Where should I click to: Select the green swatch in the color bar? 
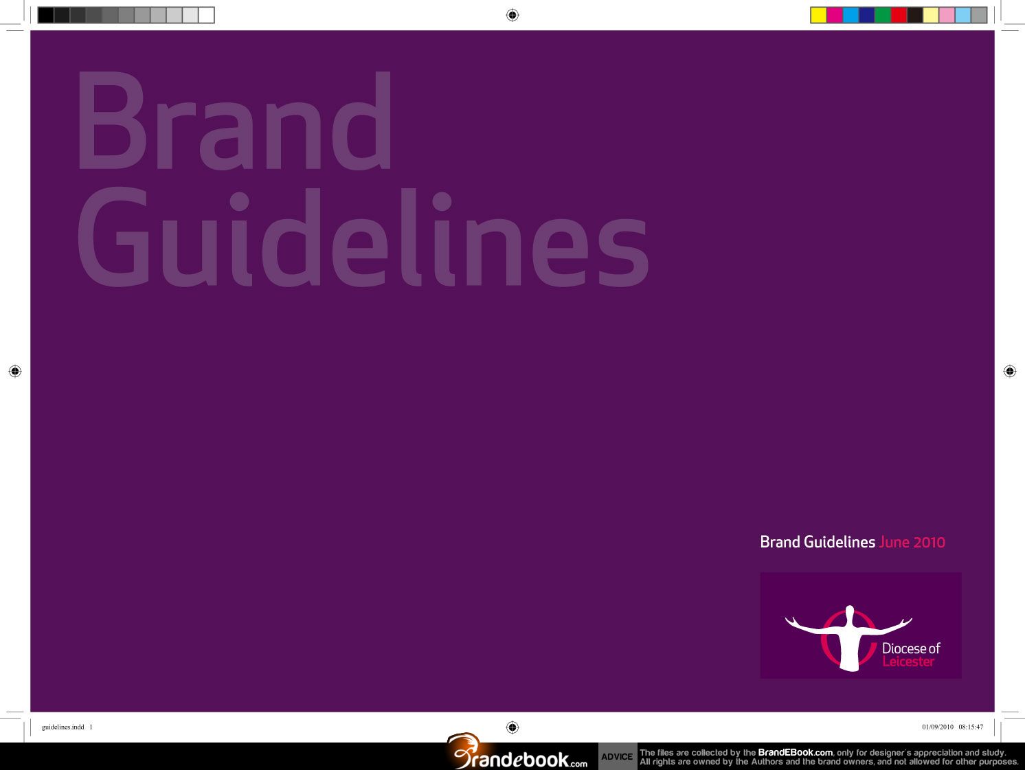[x=883, y=15]
